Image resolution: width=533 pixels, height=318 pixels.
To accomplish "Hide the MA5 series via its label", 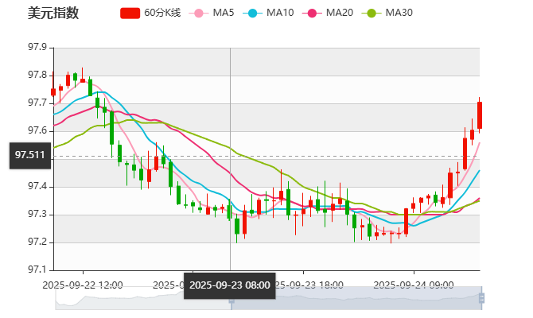I will [x=224, y=13].
